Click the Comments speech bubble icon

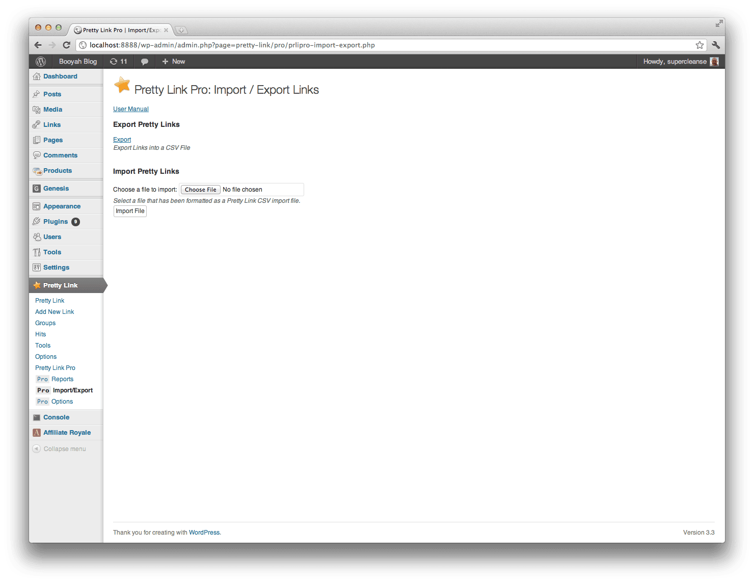point(37,155)
